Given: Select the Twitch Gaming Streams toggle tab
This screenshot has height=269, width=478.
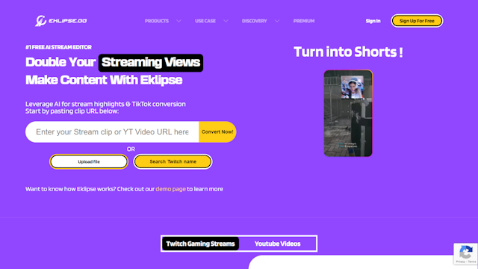Looking at the screenshot, I should tap(200, 244).
